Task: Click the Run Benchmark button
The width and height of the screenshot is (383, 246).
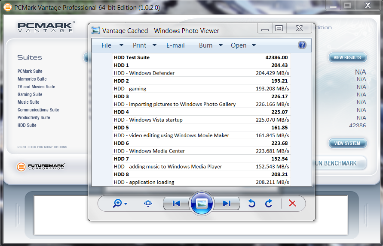Action: (340, 163)
